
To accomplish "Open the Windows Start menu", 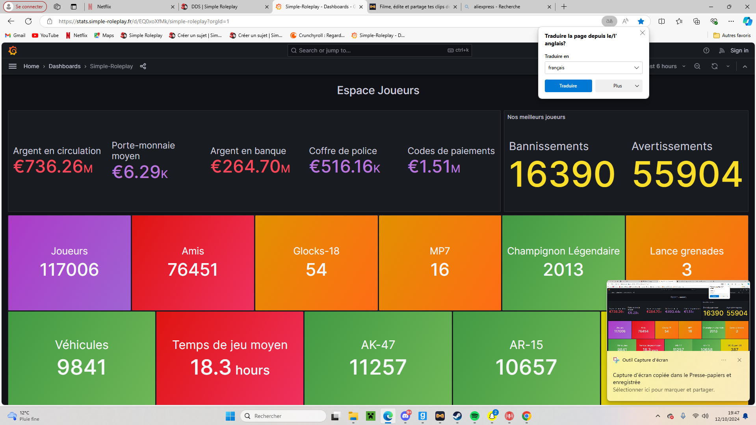I will (230, 416).
